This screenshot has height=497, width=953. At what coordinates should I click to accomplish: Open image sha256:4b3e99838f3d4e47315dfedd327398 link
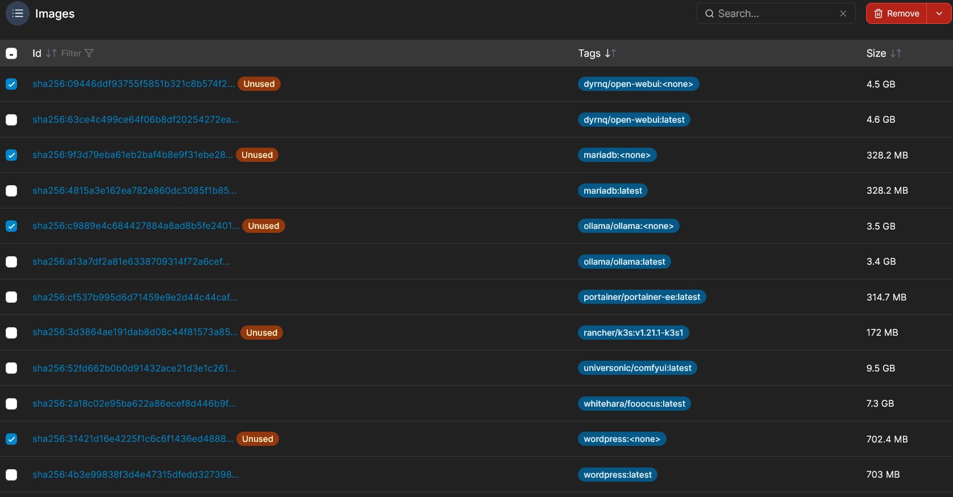[x=136, y=475]
